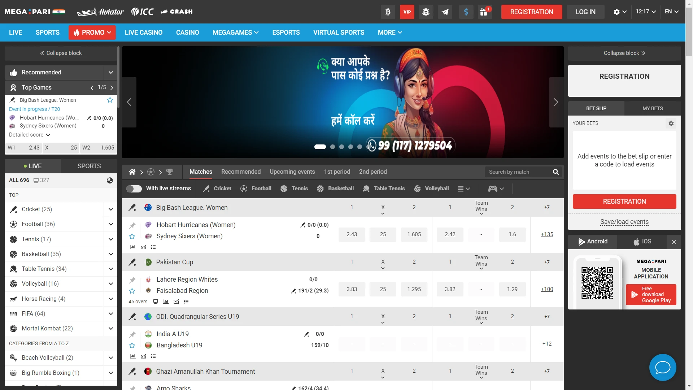Viewport: 693px width, 390px height.
Task: Open the ESPORTS section
Action: click(x=286, y=32)
